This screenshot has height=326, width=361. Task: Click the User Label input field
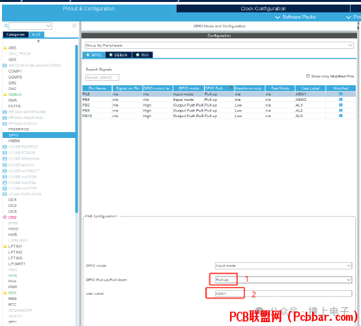click(x=283, y=293)
